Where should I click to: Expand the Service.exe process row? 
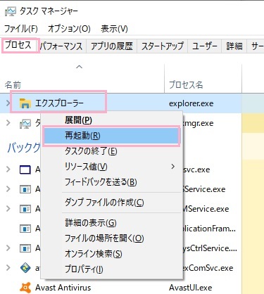(8, 188)
